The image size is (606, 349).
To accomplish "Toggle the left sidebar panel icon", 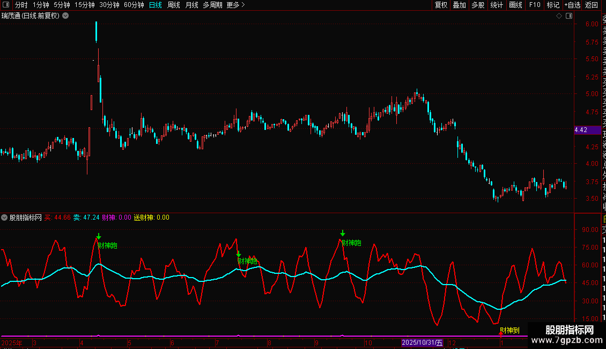I will (x=6, y=5).
